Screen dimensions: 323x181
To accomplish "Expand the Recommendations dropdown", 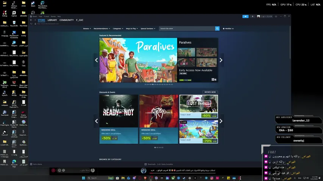I will click(102, 29).
